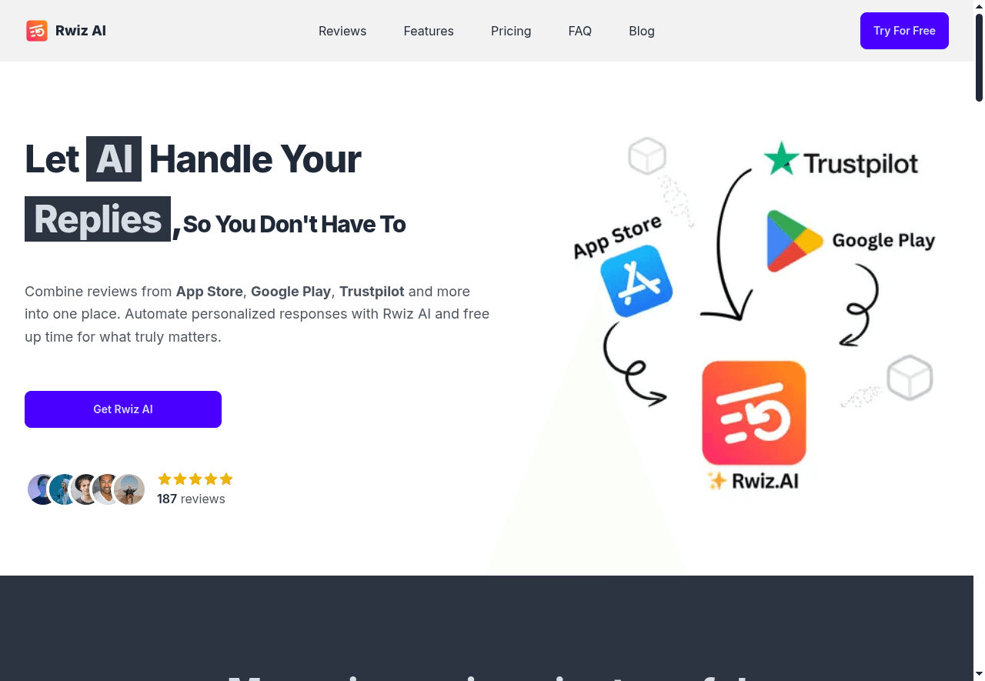Click the last reviewer avatar thumbnail
This screenshot has width=985, height=681.
coord(129,489)
